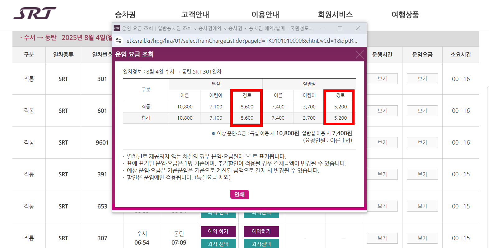The width and height of the screenshot is (489, 248).
Task: Click 합계 row label in fare table
Action: [146, 118]
